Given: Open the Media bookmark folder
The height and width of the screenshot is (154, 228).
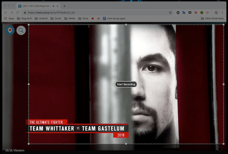Looking at the screenshot, I should (70, 18).
